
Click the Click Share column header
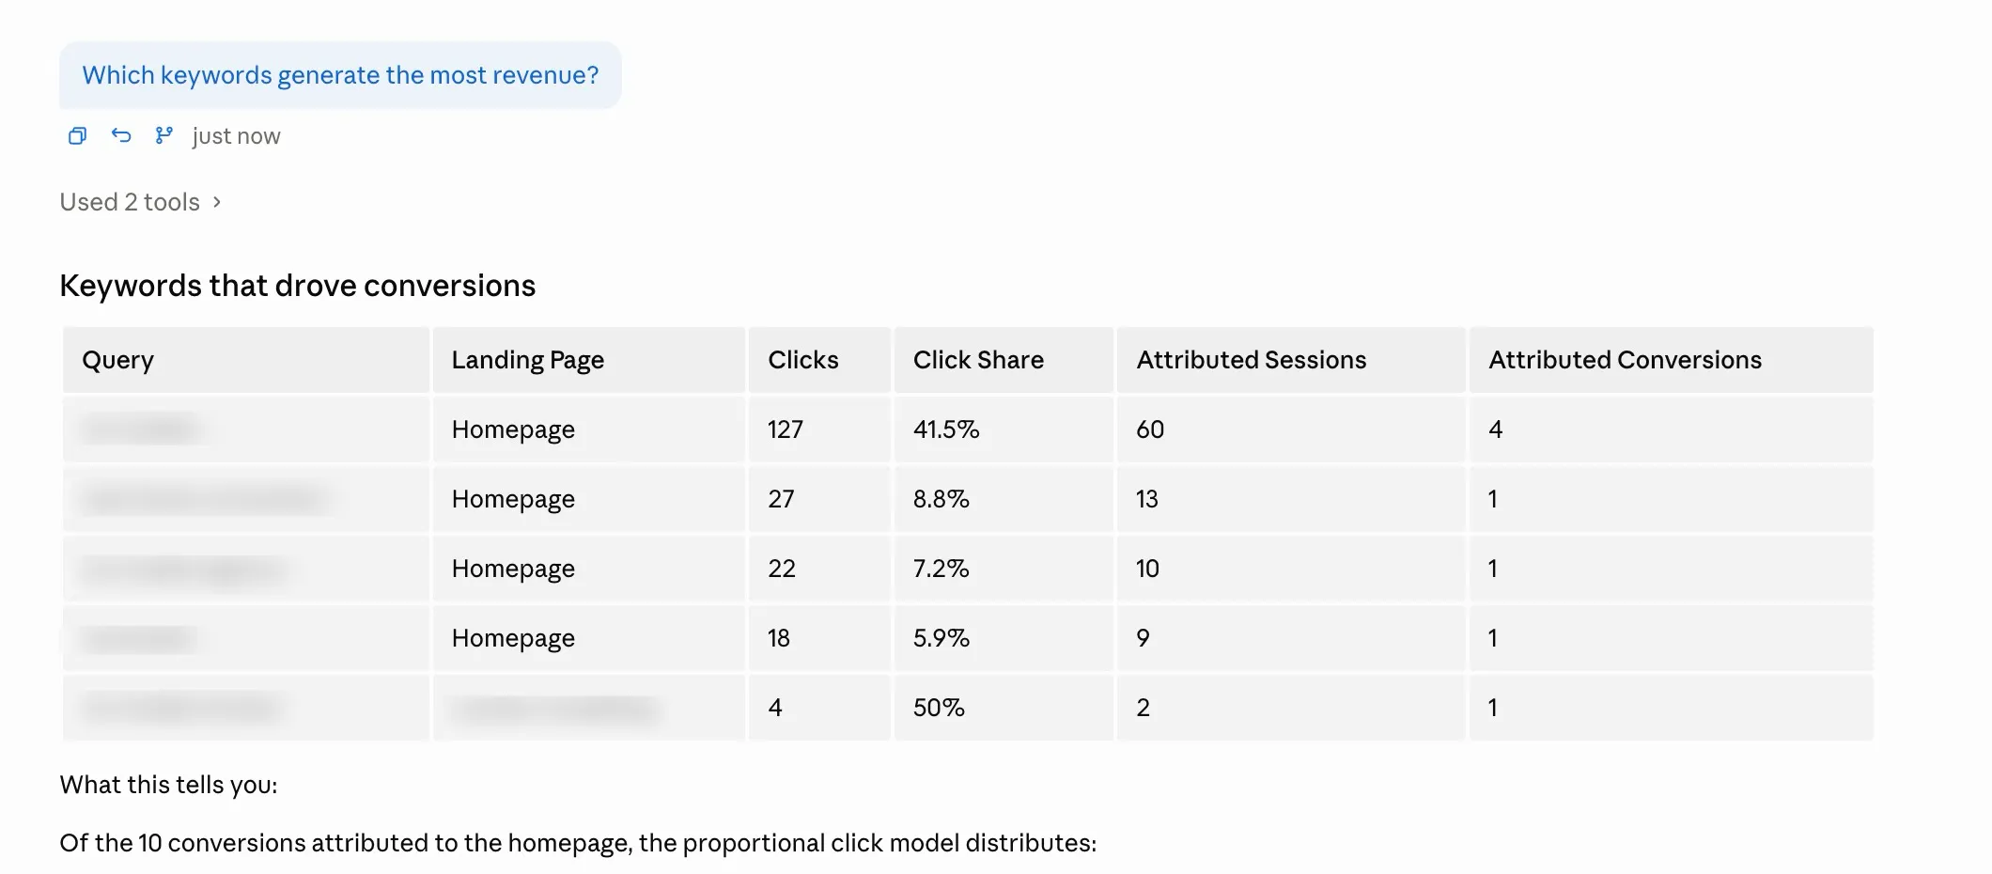(x=978, y=360)
